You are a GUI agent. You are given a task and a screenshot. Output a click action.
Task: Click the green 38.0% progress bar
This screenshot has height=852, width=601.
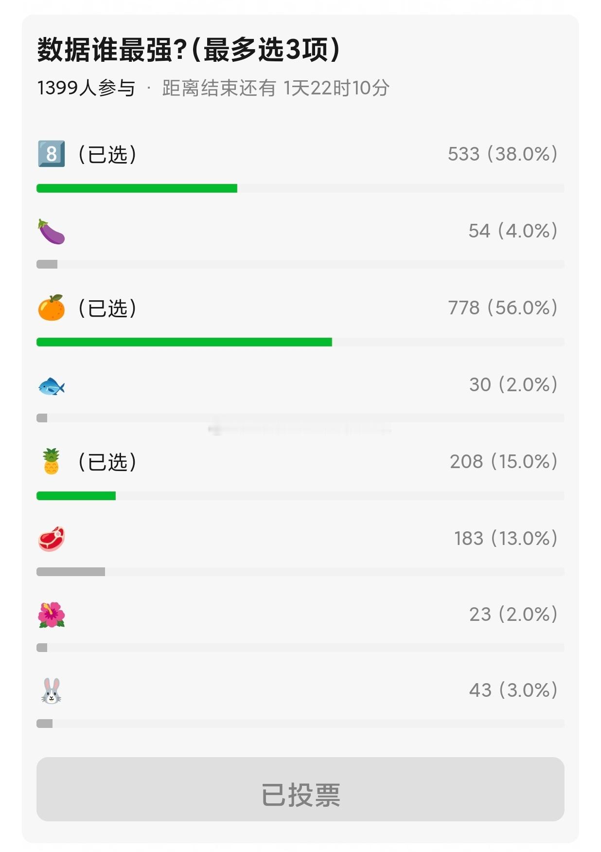tap(137, 188)
